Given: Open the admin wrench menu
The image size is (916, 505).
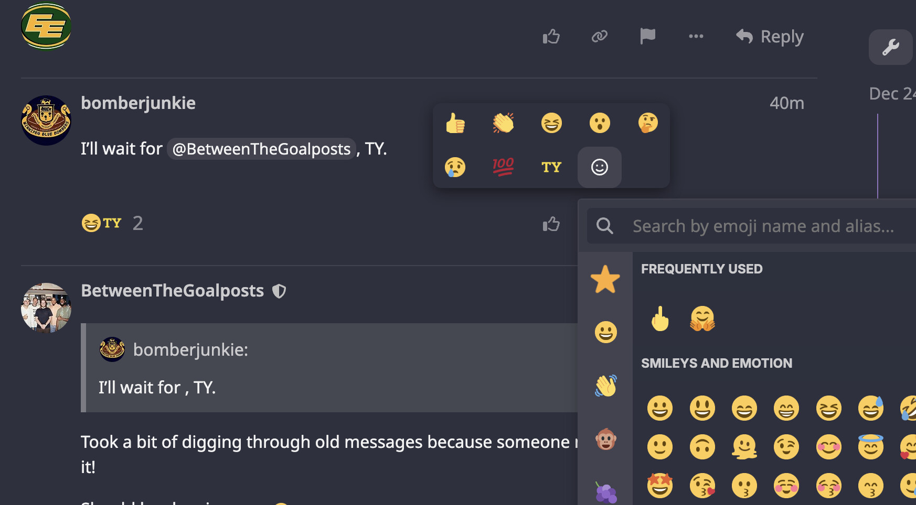Looking at the screenshot, I should coord(890,47).
